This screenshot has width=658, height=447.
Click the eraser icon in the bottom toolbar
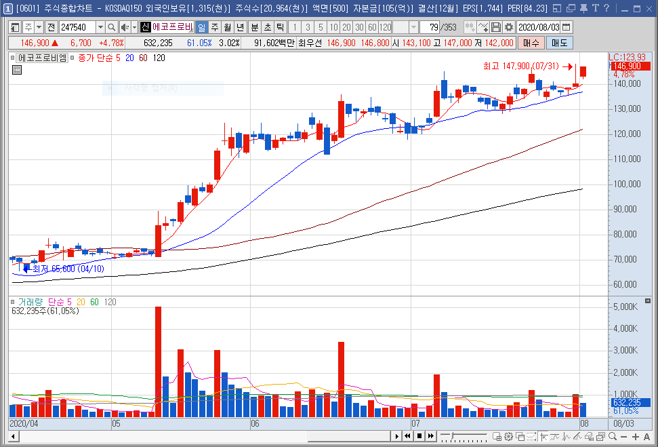(x=590, y=437)
